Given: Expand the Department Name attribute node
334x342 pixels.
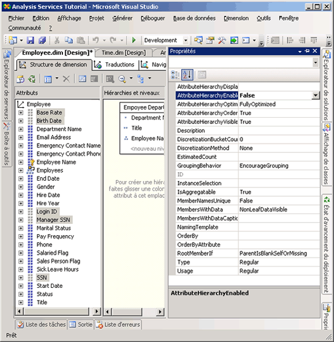Looking at the screenshot, I should (21, 129).
